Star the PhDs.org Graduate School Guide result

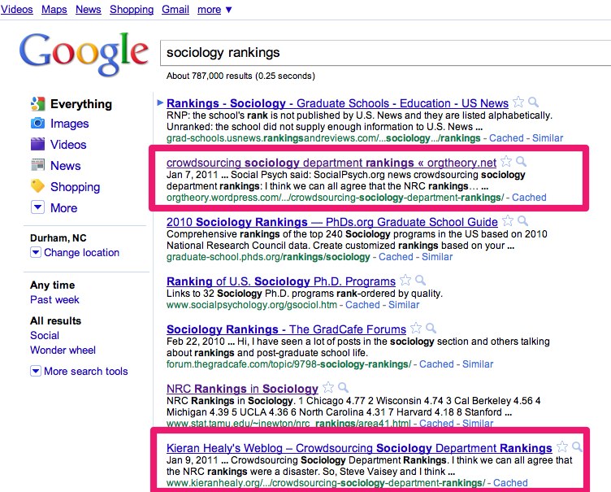pyautogui.click(x=507, y=221)
